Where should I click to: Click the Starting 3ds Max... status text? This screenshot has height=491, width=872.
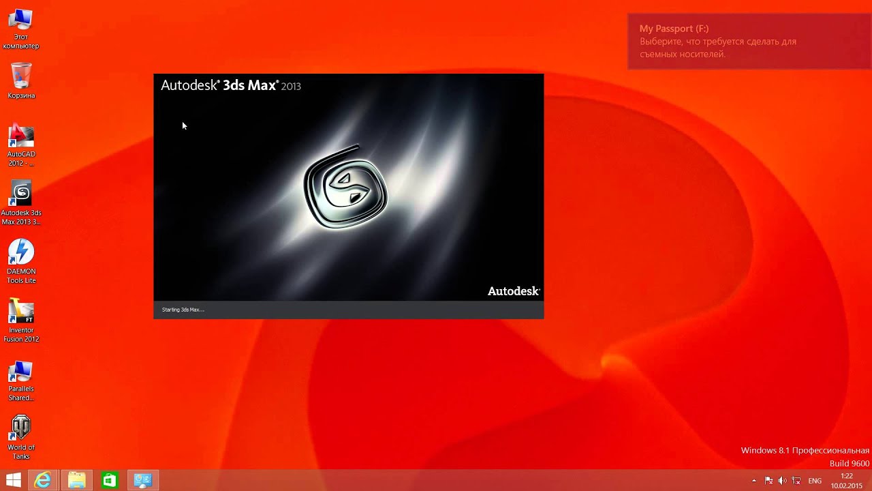[x=183, y=310]
